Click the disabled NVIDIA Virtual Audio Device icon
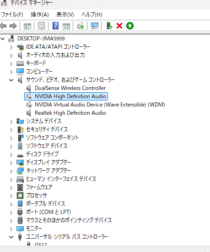This screenshot has height=252, width=210. coord(29,105)
